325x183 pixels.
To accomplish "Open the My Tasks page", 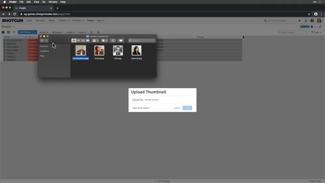I will 40,21.
